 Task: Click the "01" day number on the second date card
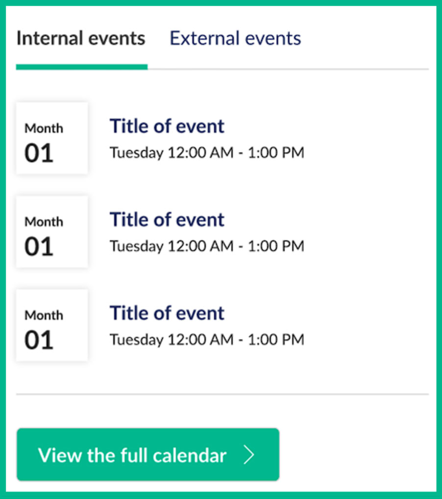pos(39,247)
